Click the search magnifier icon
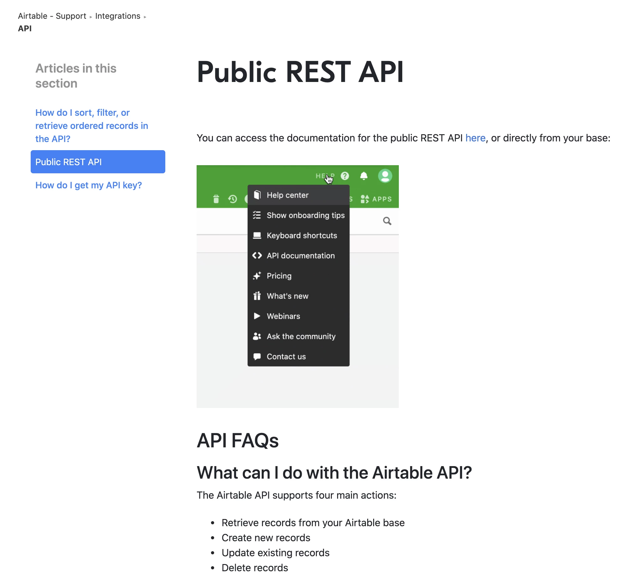Image resolution: width=633 pixels, height=580 pixels. tap(387, 221)
